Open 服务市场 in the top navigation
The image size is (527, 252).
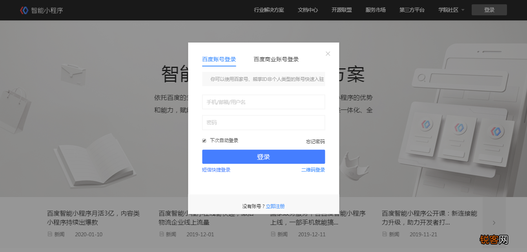point(376,10)
